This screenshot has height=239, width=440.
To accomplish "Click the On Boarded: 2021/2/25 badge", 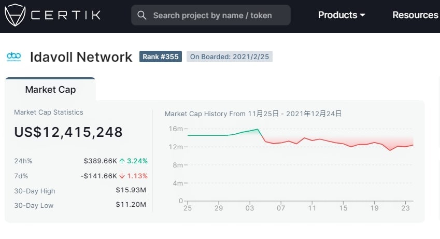I will pyautogui.click(x=230, y=57).
